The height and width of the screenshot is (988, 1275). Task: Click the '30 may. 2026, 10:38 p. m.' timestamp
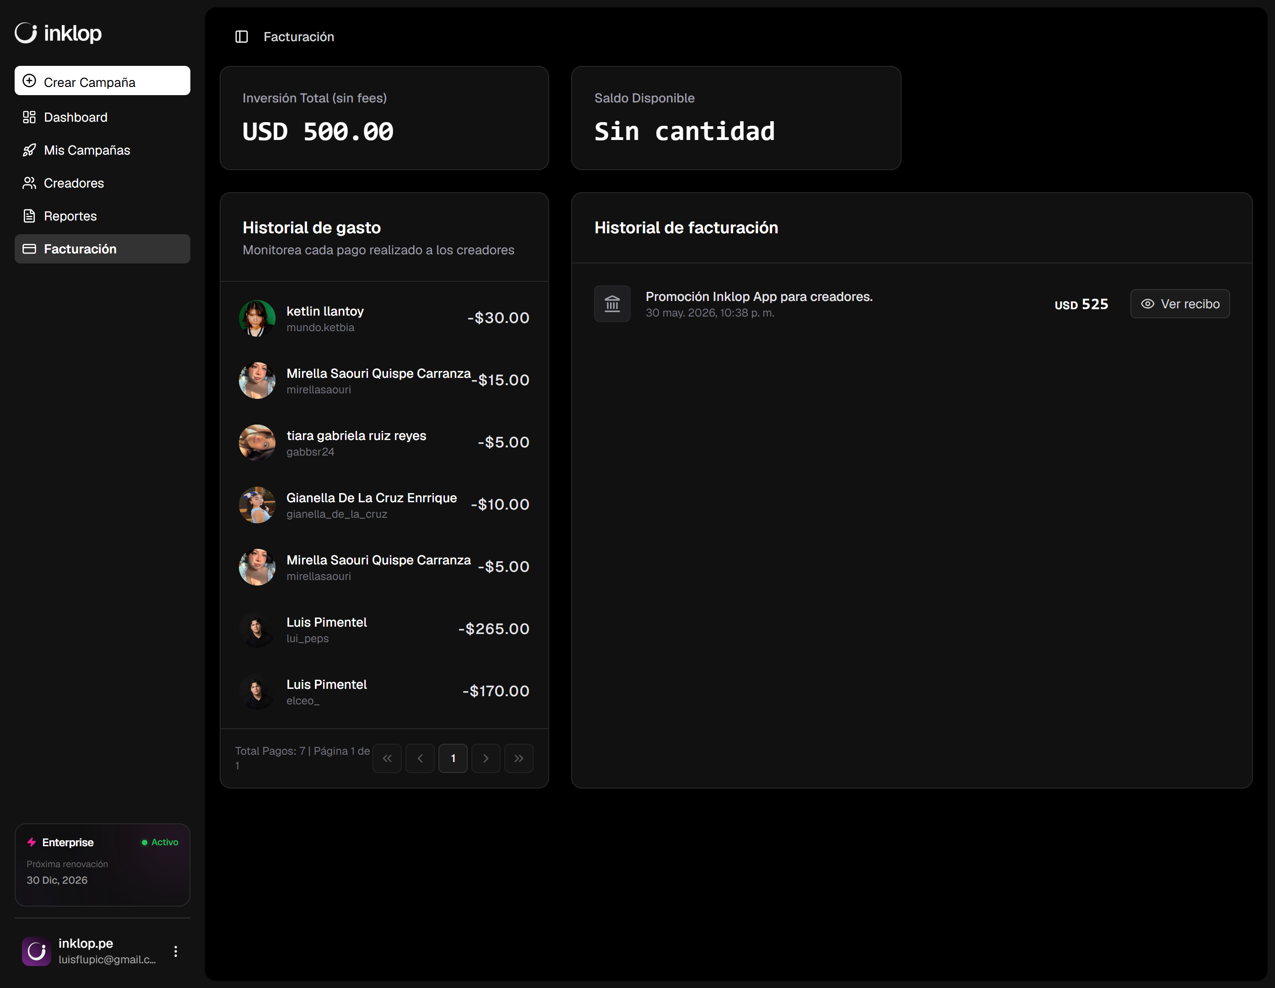(710, 313)
